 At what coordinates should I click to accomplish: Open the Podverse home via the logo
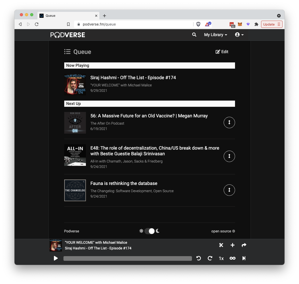tap(68, 35)
